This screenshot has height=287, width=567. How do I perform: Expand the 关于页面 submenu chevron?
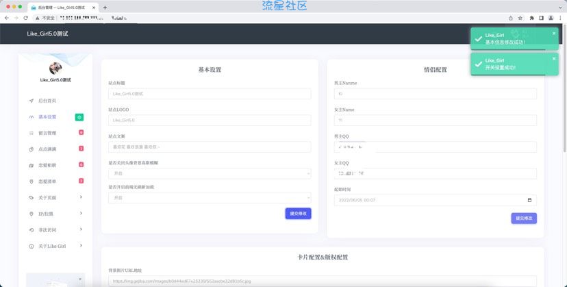[x=81, y=197]
